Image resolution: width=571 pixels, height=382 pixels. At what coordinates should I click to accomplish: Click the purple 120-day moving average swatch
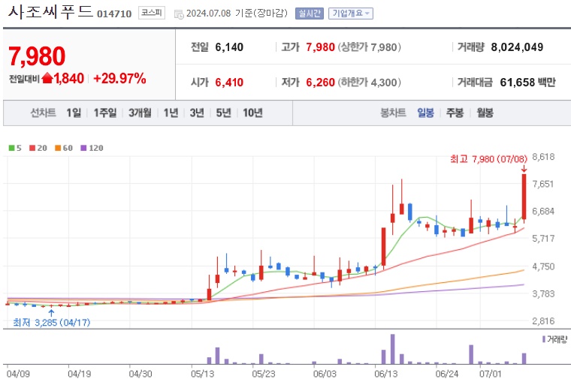(x=83, y=148)
